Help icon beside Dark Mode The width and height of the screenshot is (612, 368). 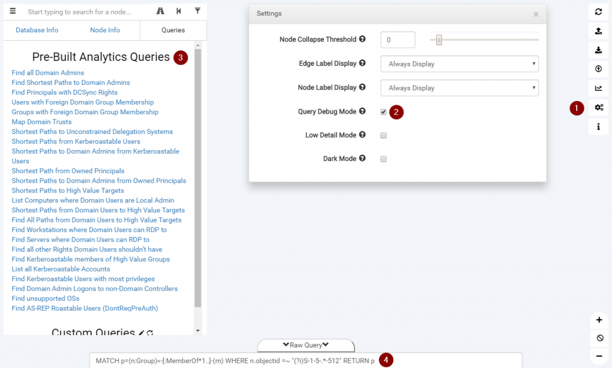click(x=362, y=158)
